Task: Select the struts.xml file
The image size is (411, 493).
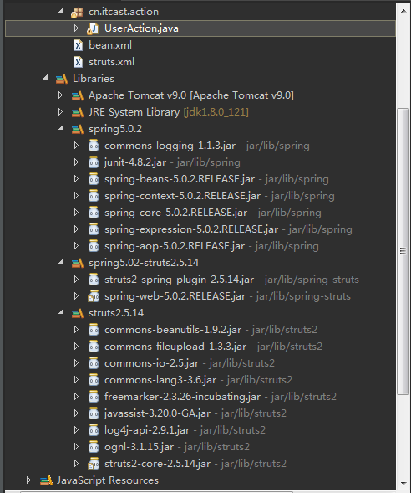Action: (x=111, y=62)
